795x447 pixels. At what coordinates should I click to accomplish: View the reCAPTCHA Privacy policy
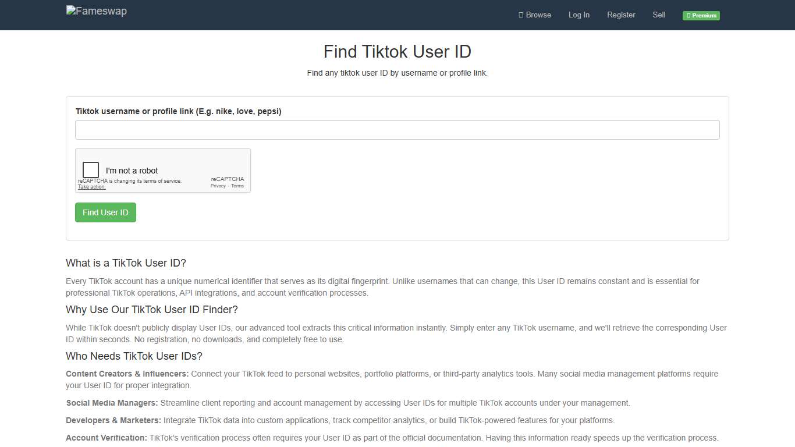pyautogui.click(x=218, y=185)
